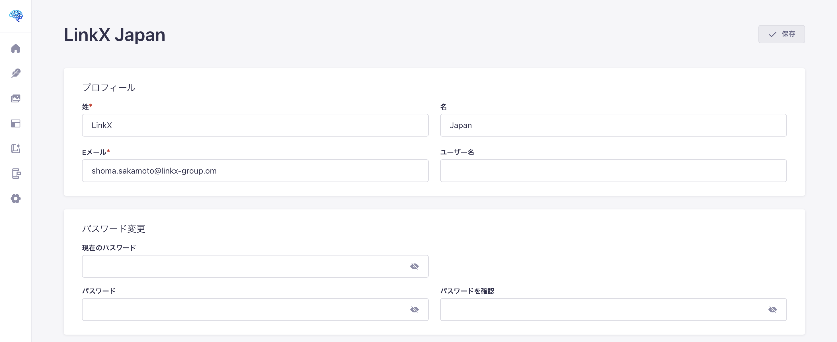Viewport: 837px width, 342px height.
Task: Focus the 名 field containing Japan
Action: click(613, 125)
